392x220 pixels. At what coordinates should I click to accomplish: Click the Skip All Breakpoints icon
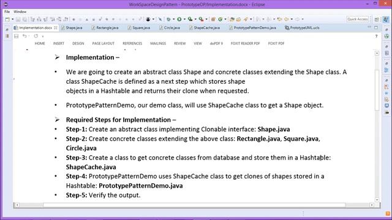[x=160, y=19]
